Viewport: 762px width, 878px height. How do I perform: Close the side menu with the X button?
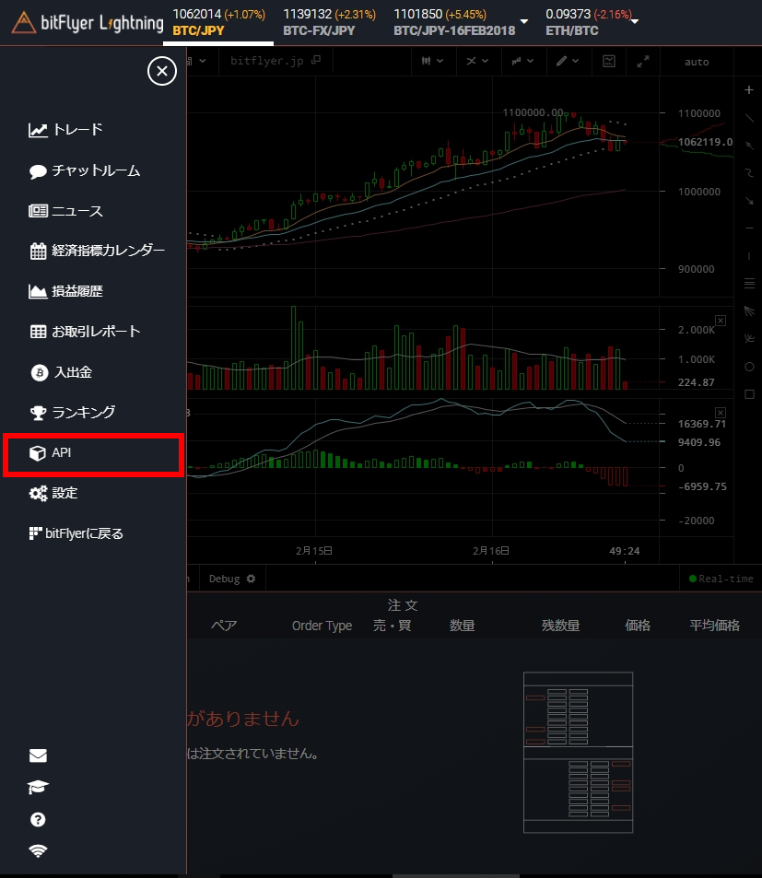click(x=162, y=71)
